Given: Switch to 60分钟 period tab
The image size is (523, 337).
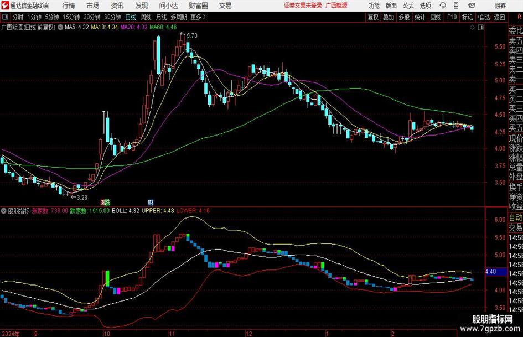Looking at the screenshot, I should click(x=113, y=17).
